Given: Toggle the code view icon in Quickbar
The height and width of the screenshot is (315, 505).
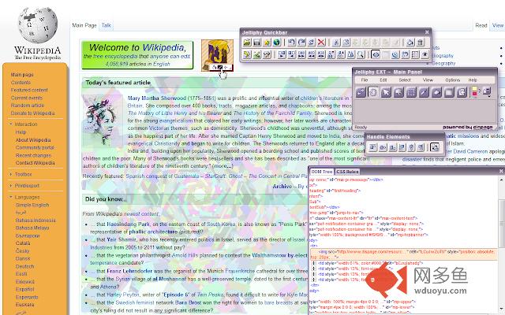Looking at the screenshot, I should (x=376, y=54).
